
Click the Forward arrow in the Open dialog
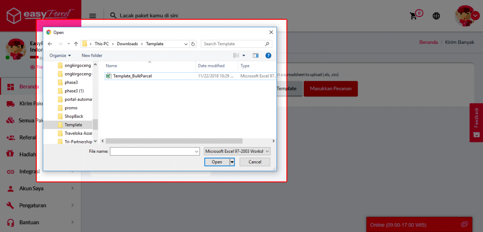60,44
